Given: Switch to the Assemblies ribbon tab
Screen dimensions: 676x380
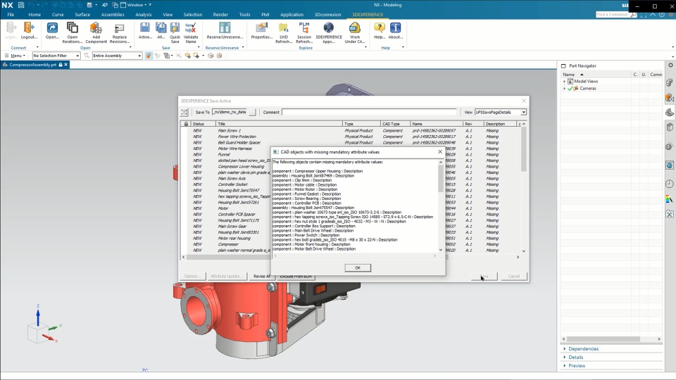Looking at the screenshot, I should click(x=113, y=15).
